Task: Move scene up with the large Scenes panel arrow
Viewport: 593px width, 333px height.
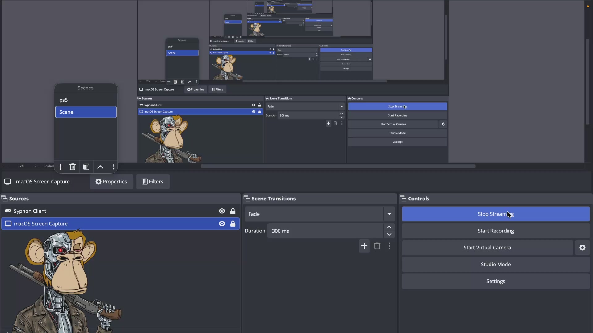Action: coord(100,167)
